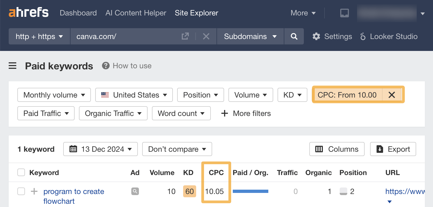Click the canva.com/ URL input field
This screenshot has width=433, height=207.
[125, 36]
